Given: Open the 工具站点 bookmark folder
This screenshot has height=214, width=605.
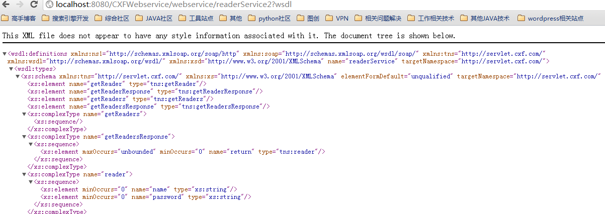Looking at the screenshot, I should click(196, 19).
